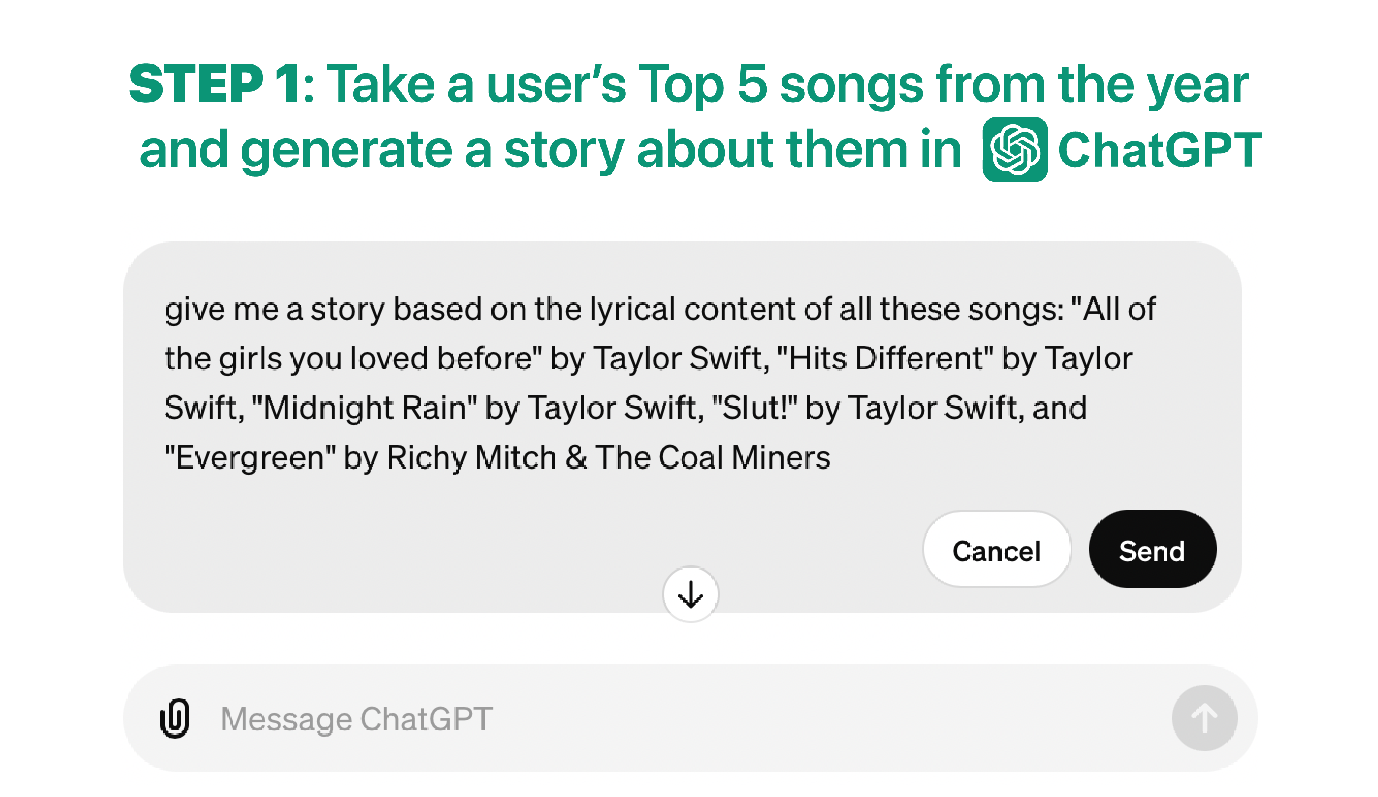Click the green ChatGPT logo icon

pos(1014,149)
